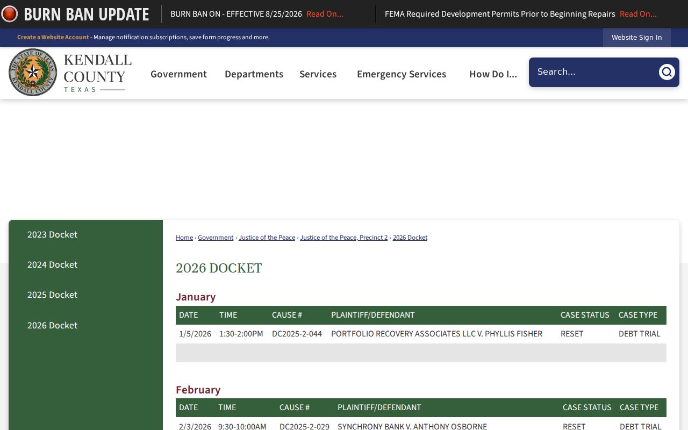Screen dimensions: 688x430
Task: Select cause number DC2025-2-044
Action: pyautogui.click(x=297, y=334)
